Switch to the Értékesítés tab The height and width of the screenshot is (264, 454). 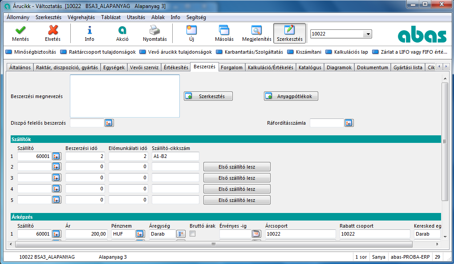(x=176, y=67)
